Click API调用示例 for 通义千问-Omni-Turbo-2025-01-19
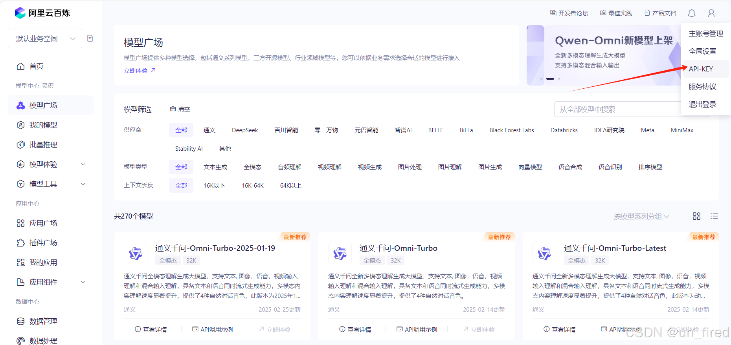 213,329
